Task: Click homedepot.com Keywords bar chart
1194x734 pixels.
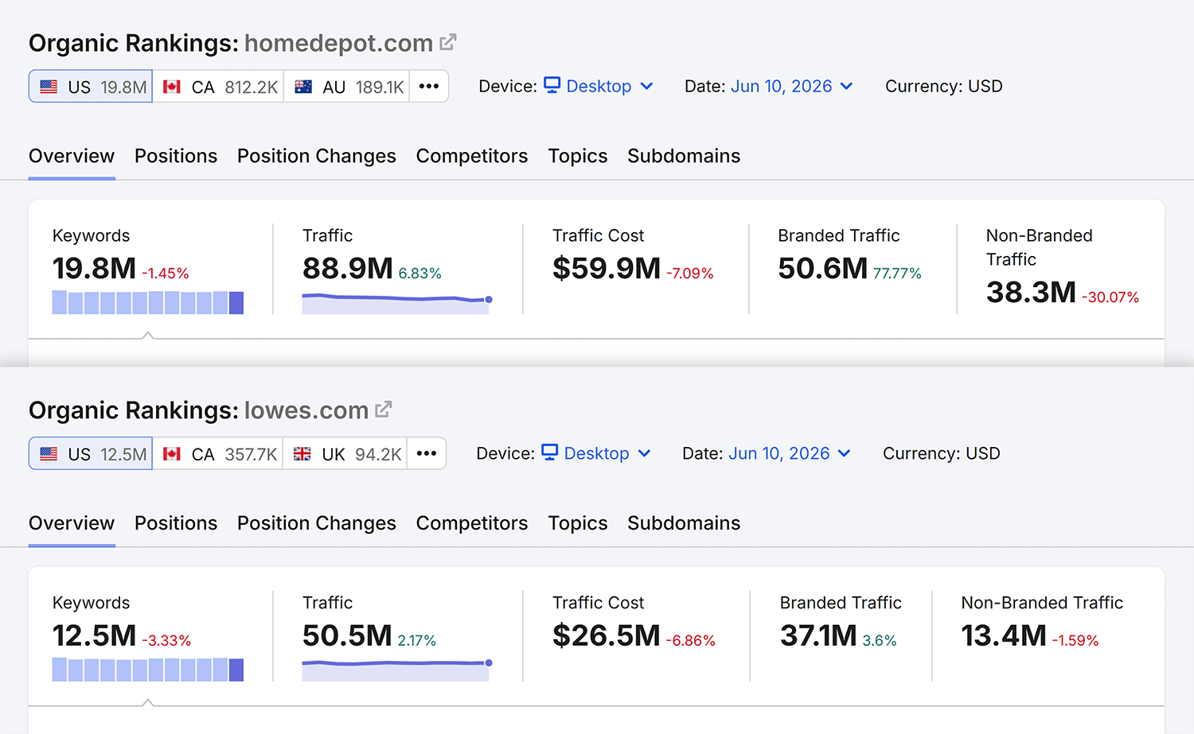Action: coord(148,302)
